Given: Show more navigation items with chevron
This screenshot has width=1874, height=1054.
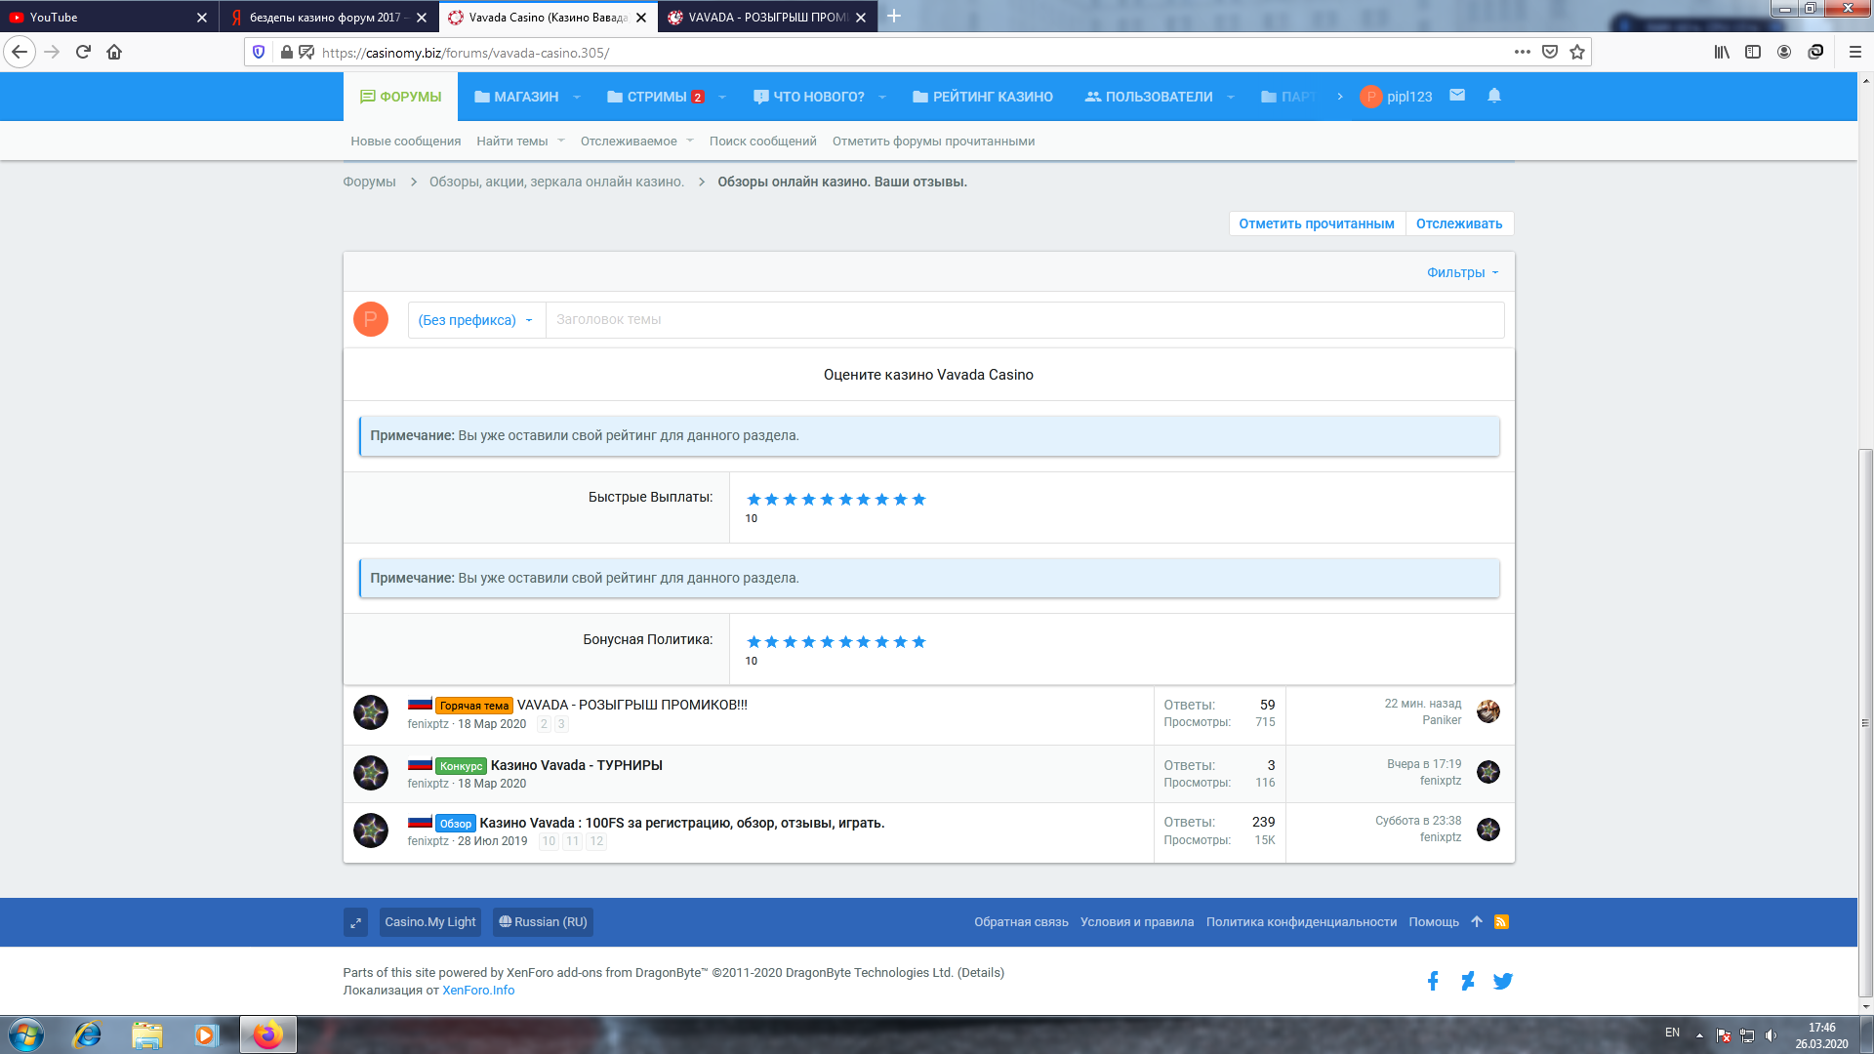Looking at the screenshot, I should 1340,97.
